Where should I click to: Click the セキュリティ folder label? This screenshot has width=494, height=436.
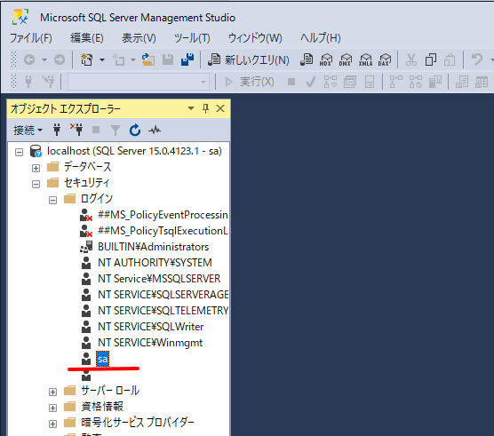pos(87,183)
